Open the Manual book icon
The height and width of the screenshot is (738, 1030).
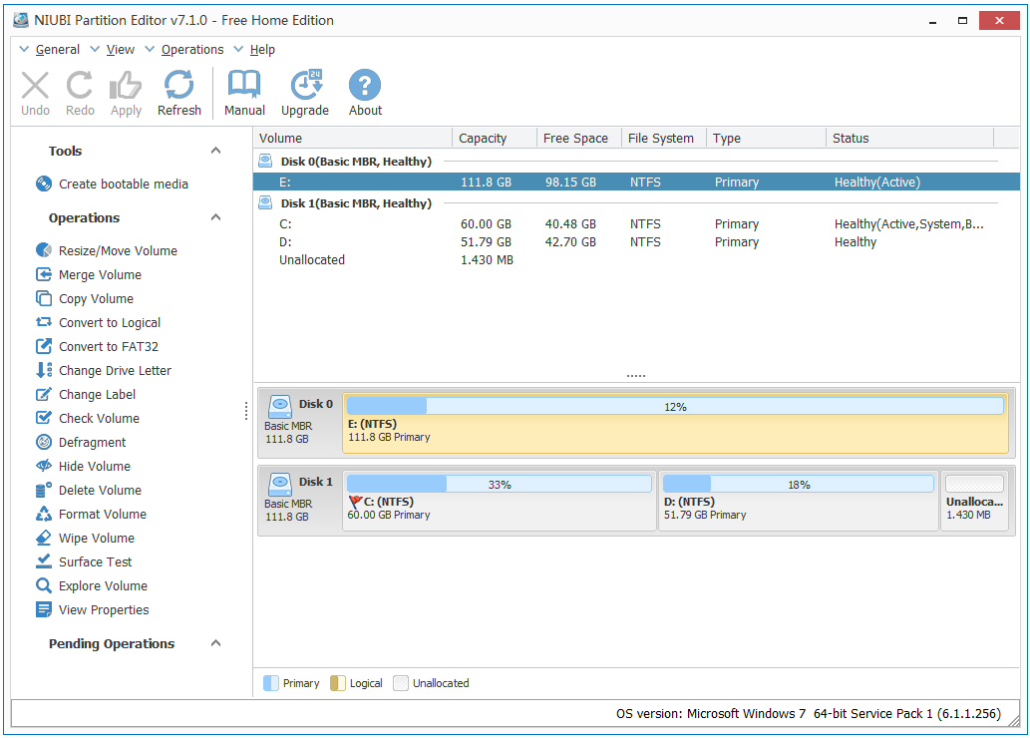coord(244,85)
